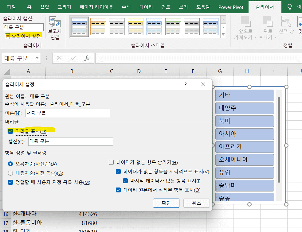
Task: Click the Send Backward (뒤로 보내기) icon
Action: 268,21
